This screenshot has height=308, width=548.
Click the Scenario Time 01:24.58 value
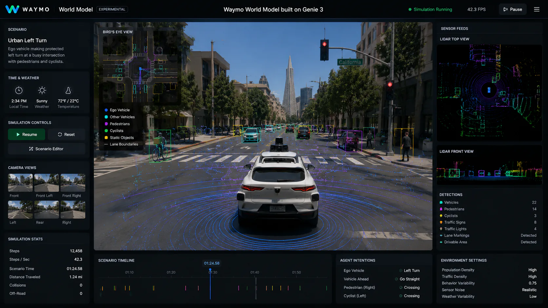(74, 269)
